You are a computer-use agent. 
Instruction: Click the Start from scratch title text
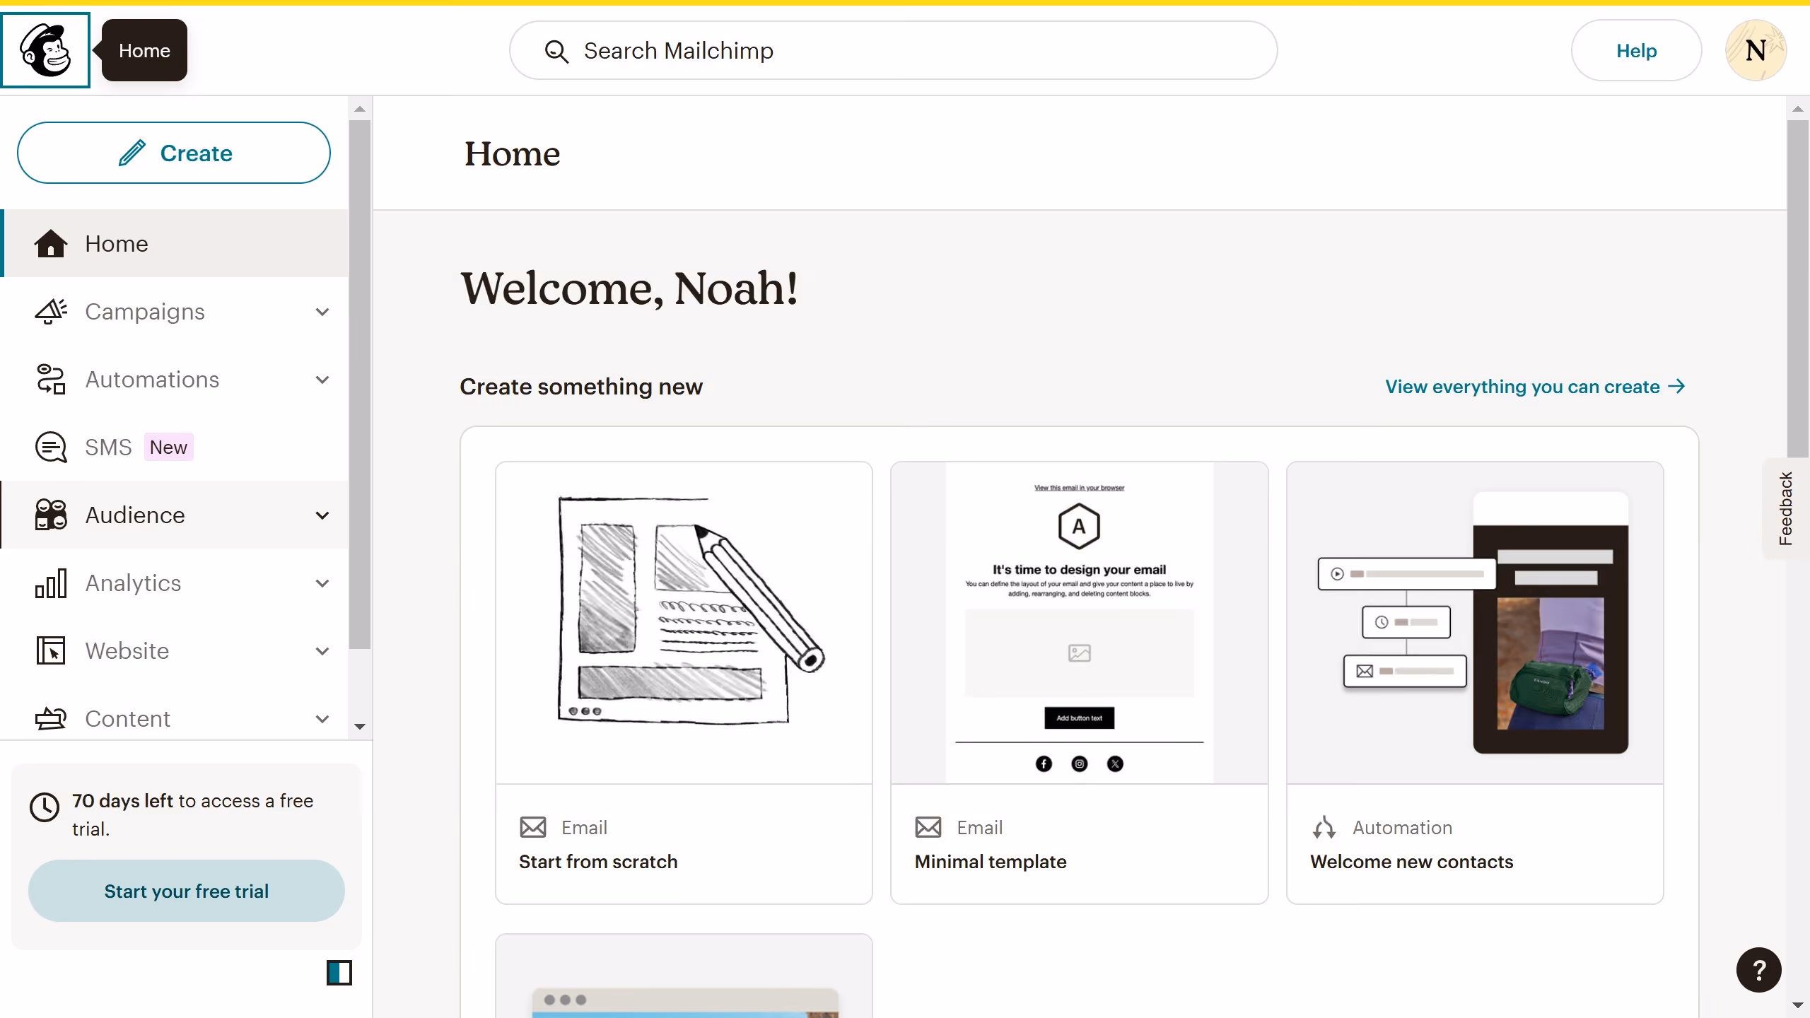click(598, 862)
